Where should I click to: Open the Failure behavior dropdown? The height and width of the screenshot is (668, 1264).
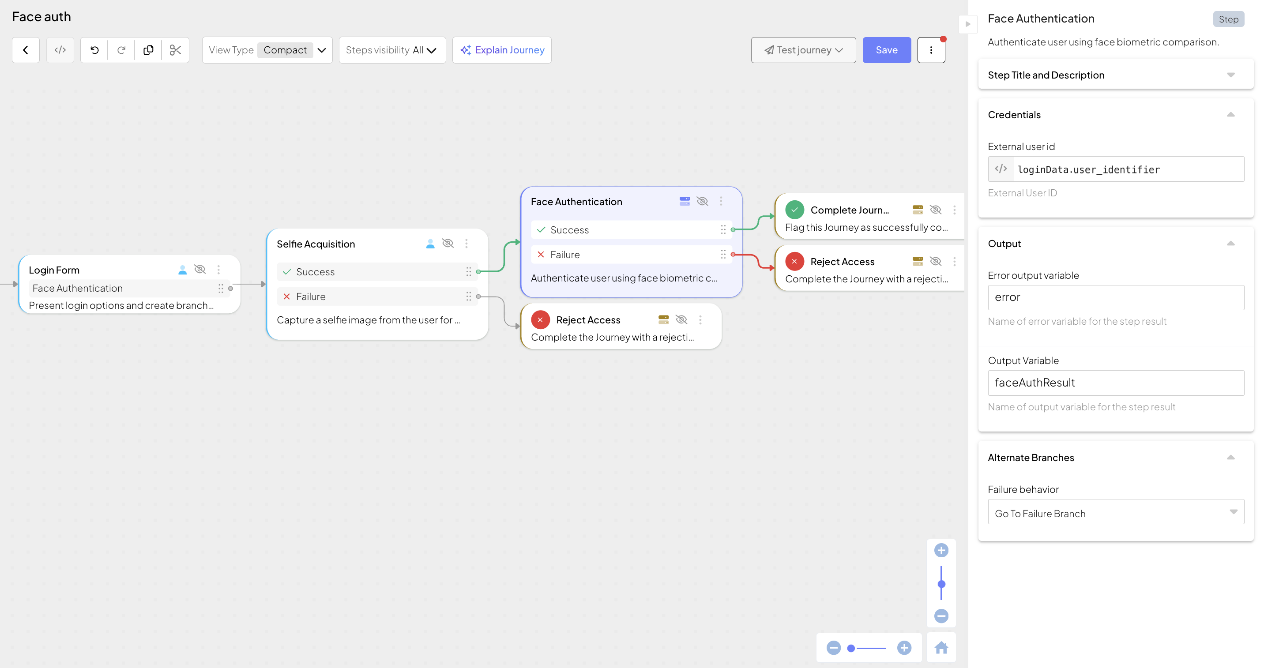pos(1115,513)
